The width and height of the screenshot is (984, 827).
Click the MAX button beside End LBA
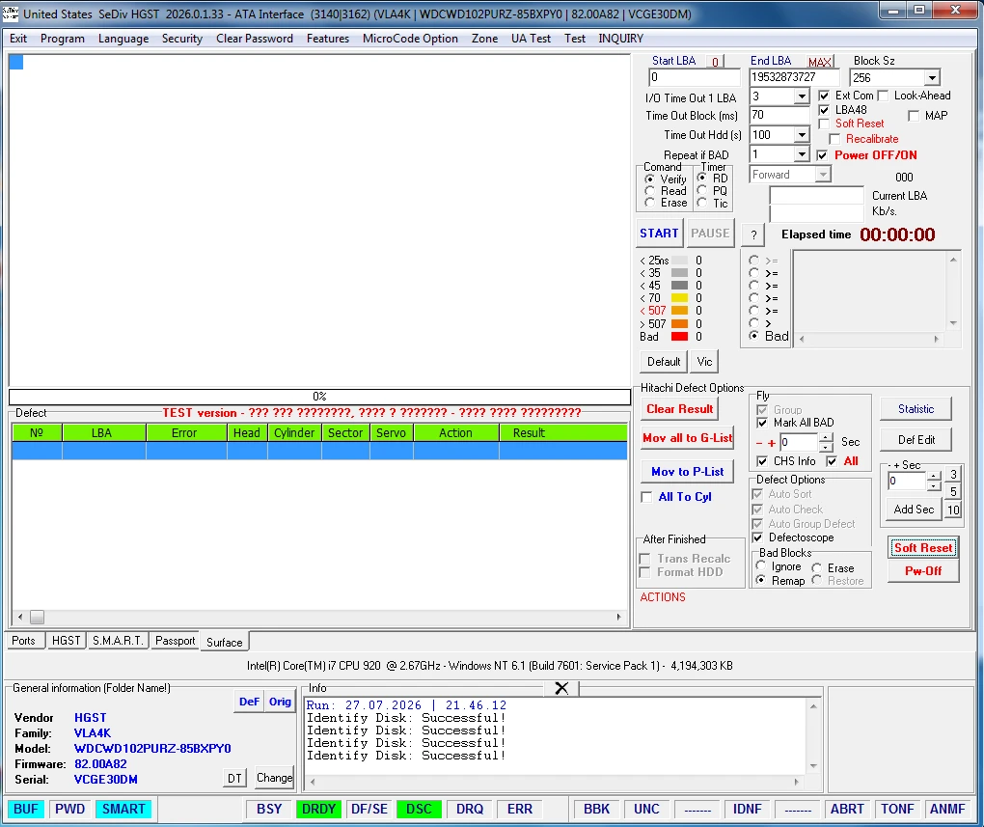pyautogui.click(x=820, y=61)
